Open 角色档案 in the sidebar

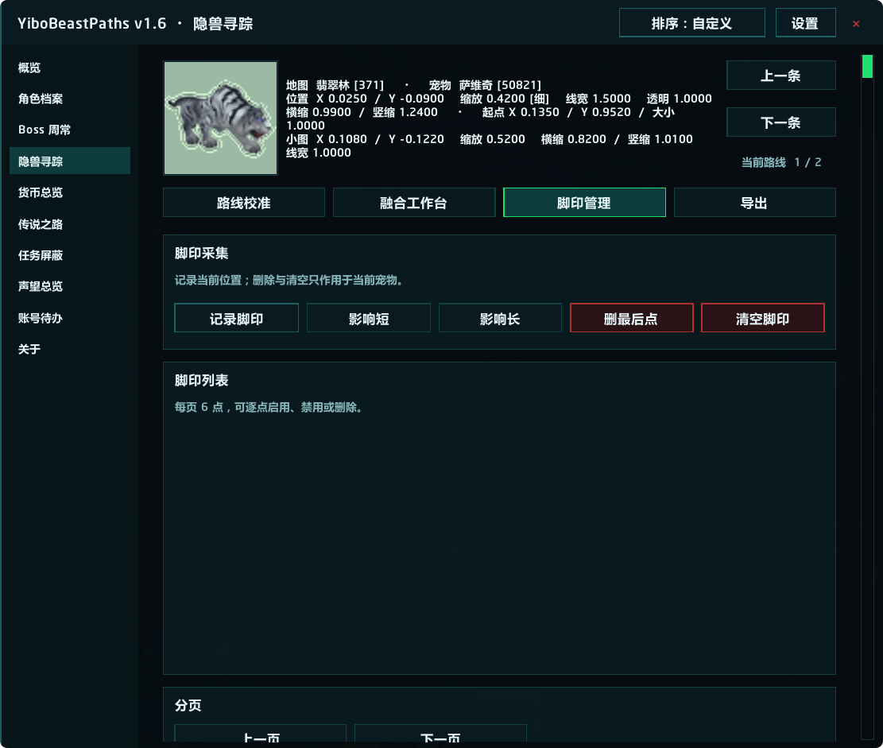[x=70, y=99]
